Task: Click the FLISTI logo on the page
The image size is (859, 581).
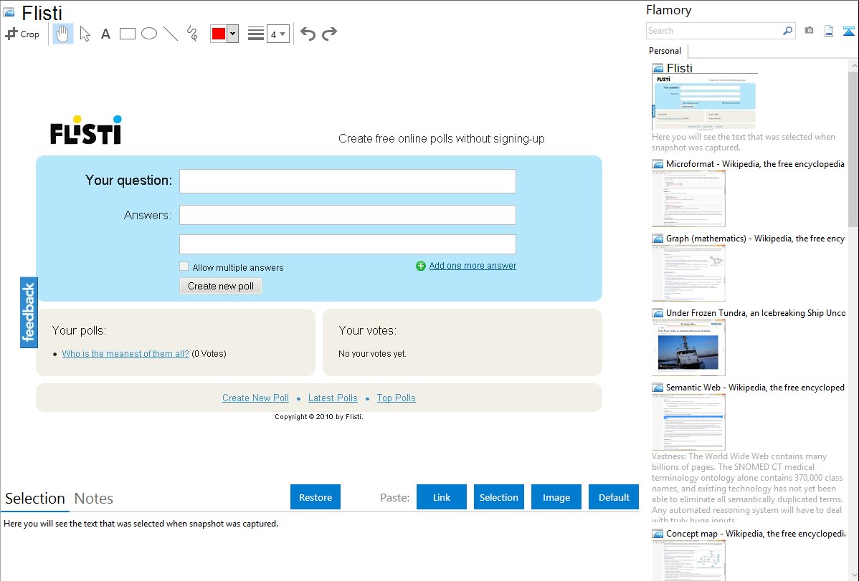Action: pos(86,130)
